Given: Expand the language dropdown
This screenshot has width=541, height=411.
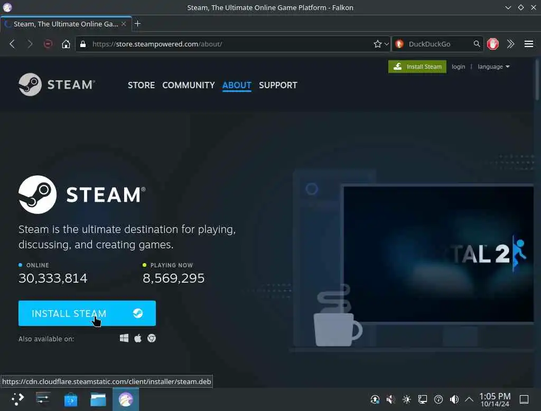Looking at the screenshot, I should click(x=493, y=67).
